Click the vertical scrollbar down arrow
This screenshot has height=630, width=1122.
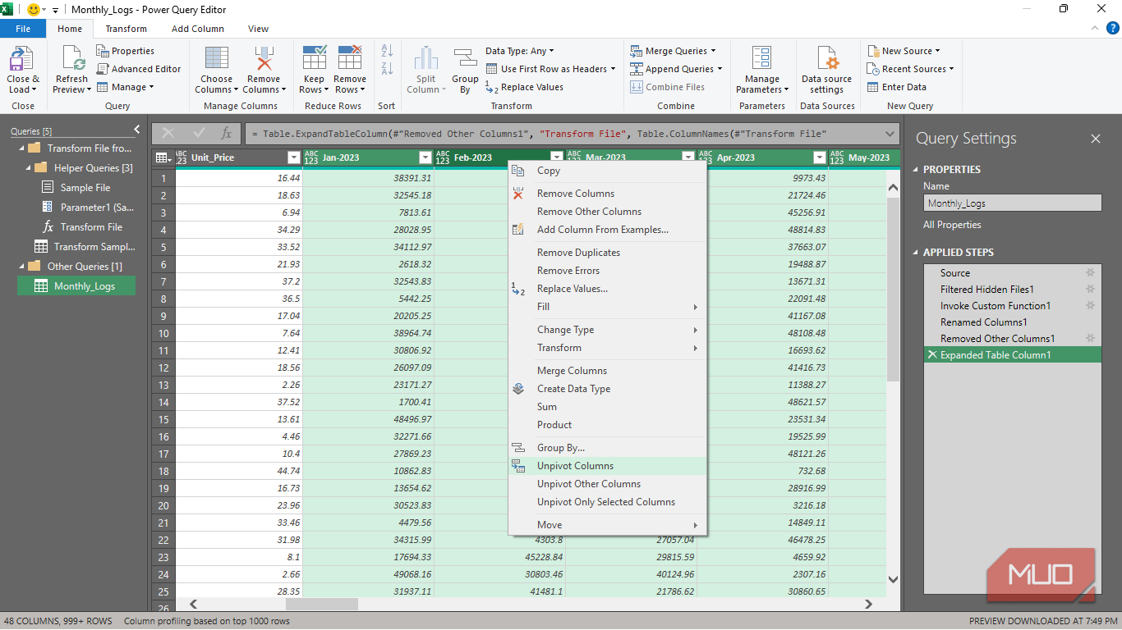point(894,579)
